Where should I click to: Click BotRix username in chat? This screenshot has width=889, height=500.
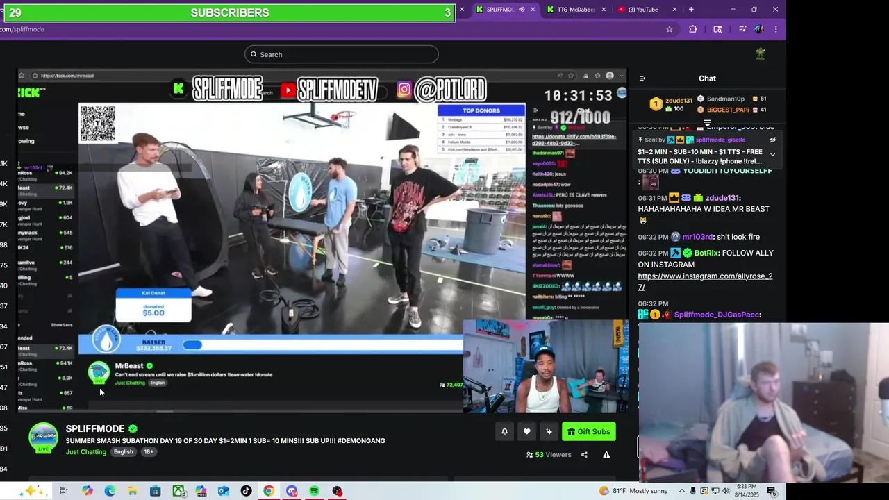pyautogui.click(x=706, y=253)
